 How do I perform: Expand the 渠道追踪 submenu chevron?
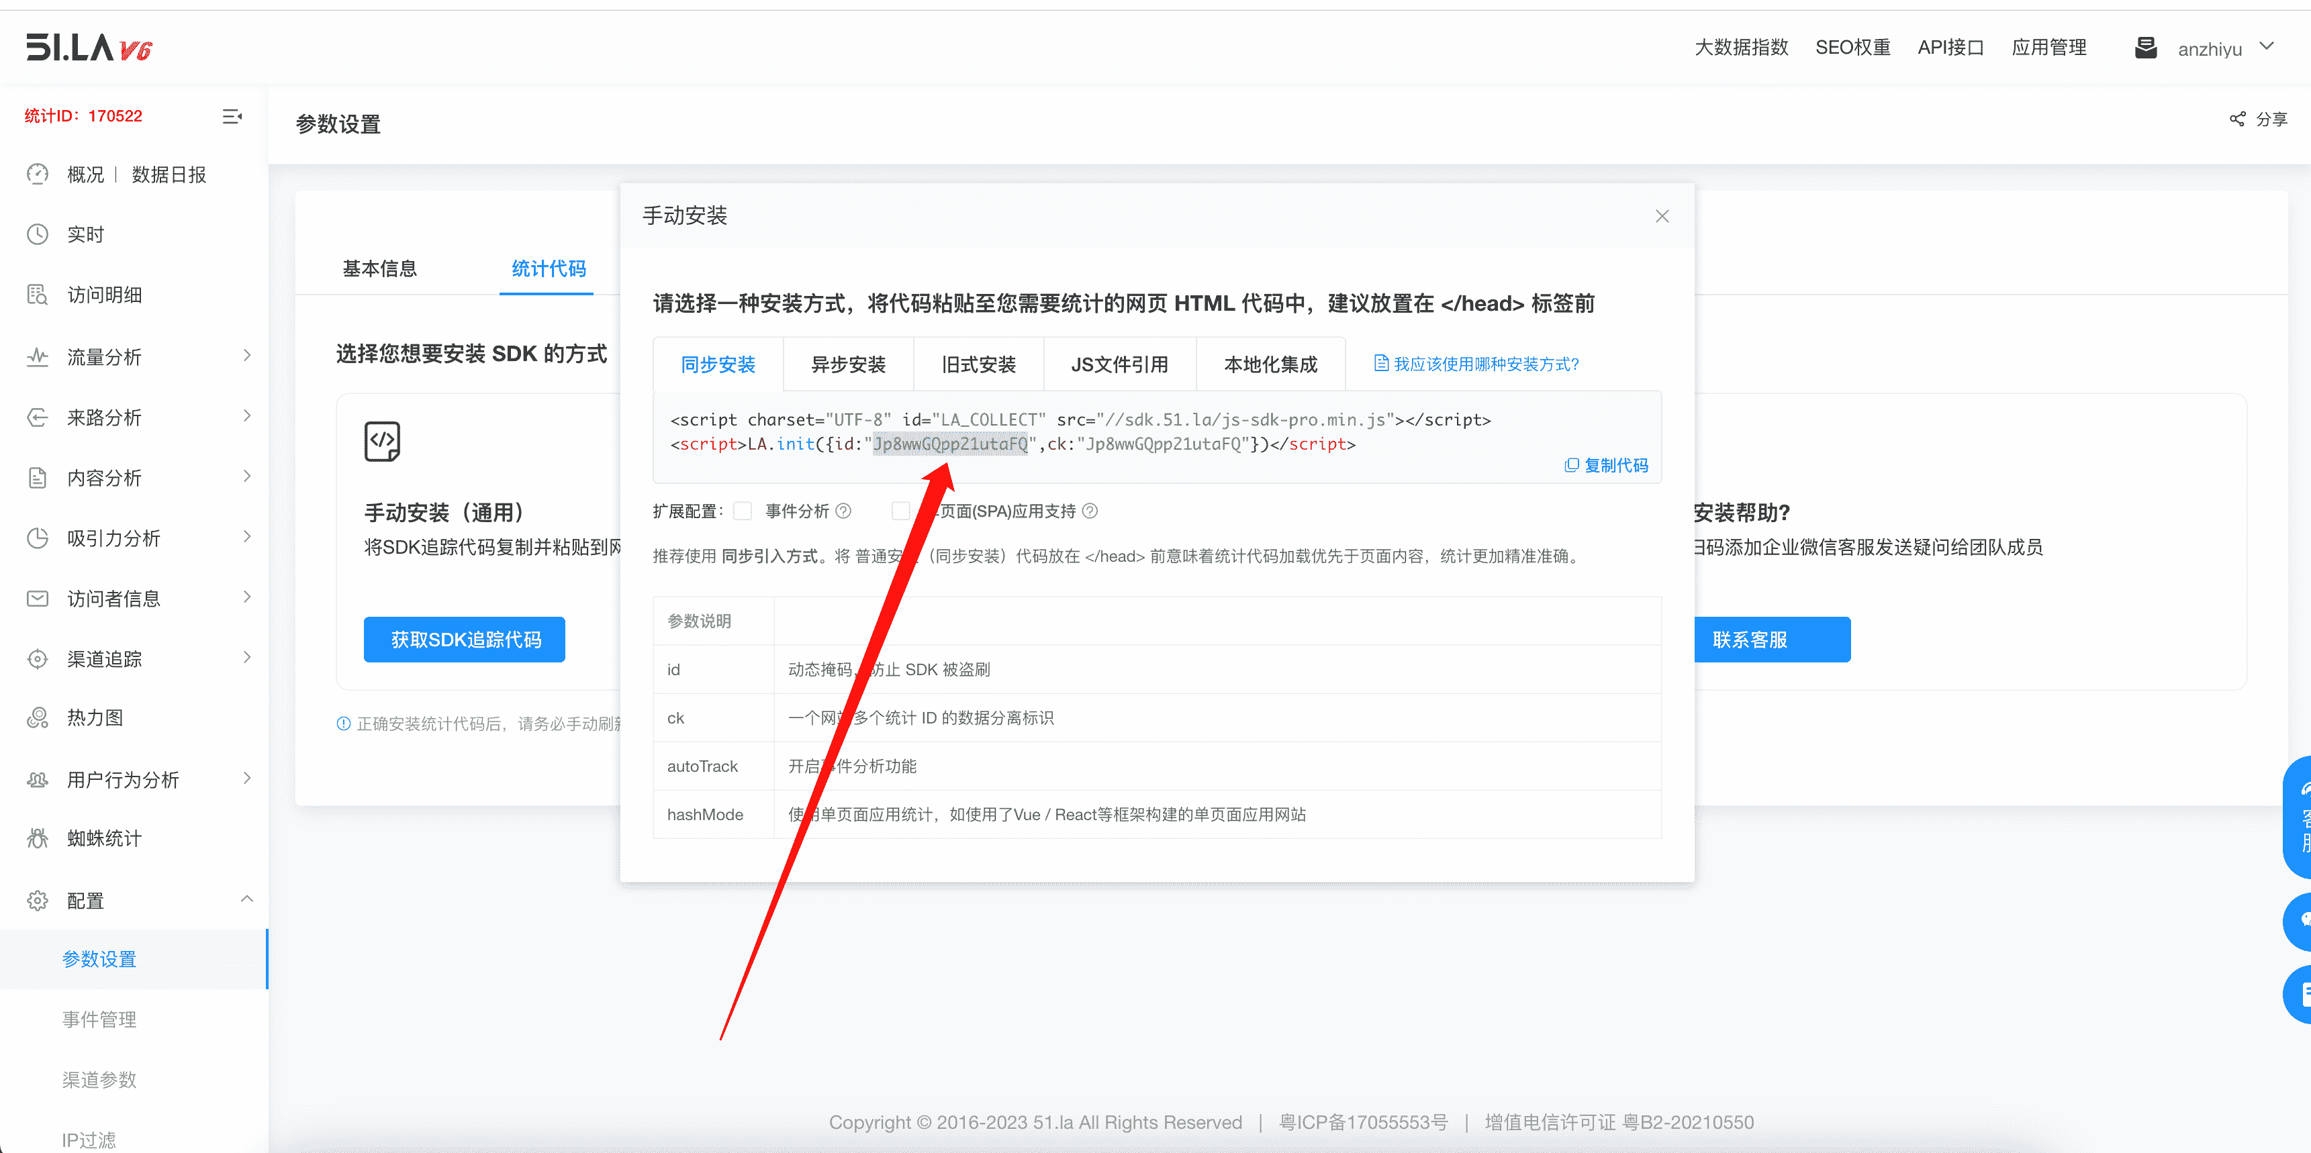click(x=246, y=658)
